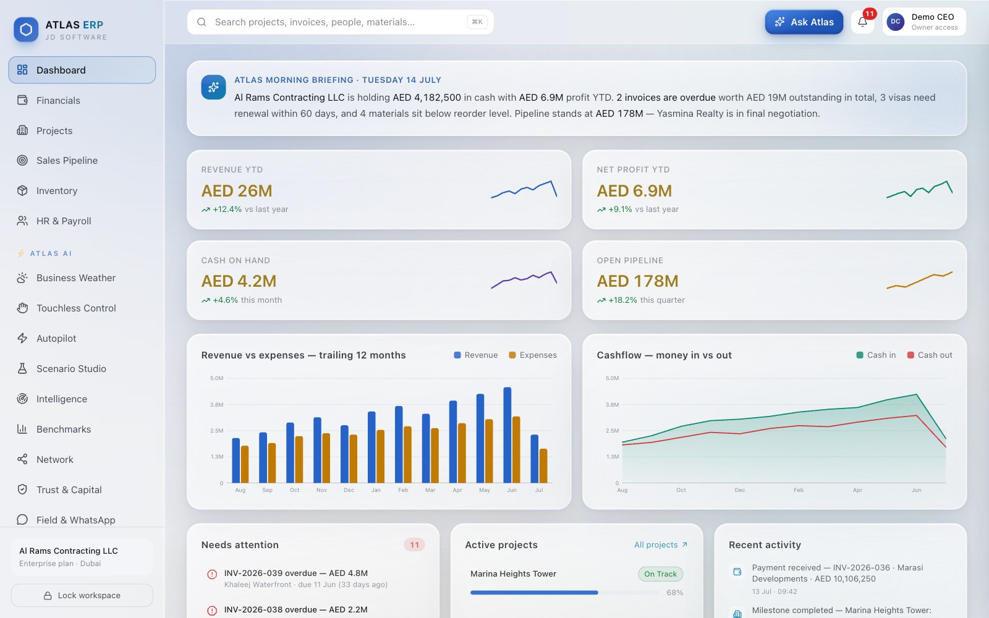Screen dimensions: 989x618
Task: Open the Demo CEO account menu
Action: click(924, 22)
